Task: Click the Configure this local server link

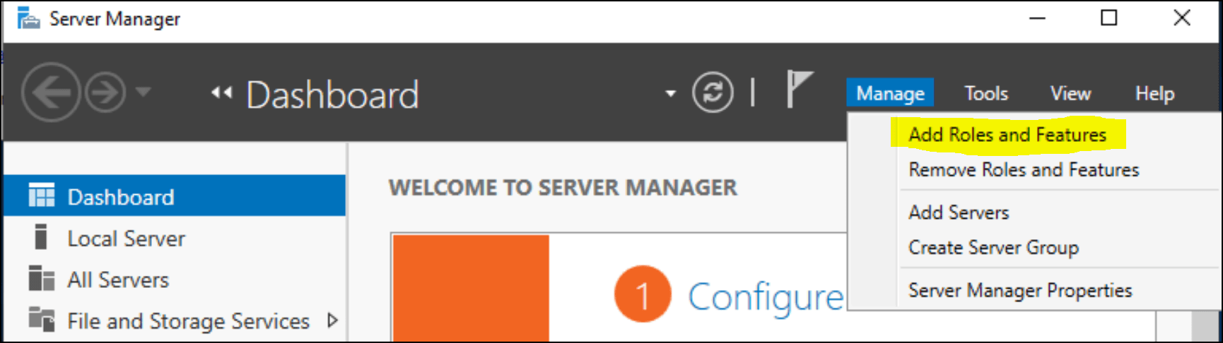Action: (766, 296)
